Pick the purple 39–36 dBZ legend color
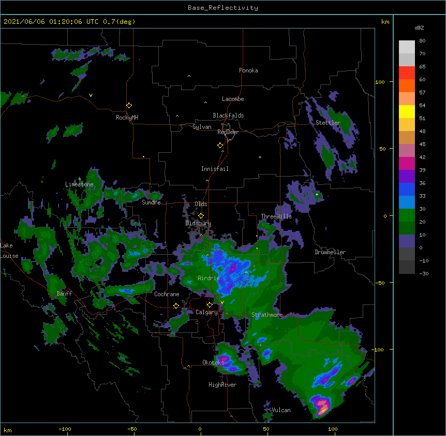446x436 pixels. (407, 177)
